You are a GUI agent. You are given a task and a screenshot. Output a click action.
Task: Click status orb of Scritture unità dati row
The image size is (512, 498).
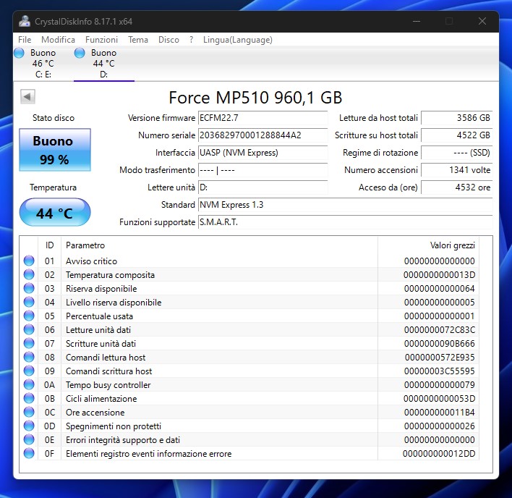(29, 343)
